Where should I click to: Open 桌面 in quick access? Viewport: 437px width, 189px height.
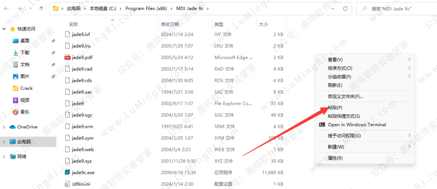[x=25, y=41]
